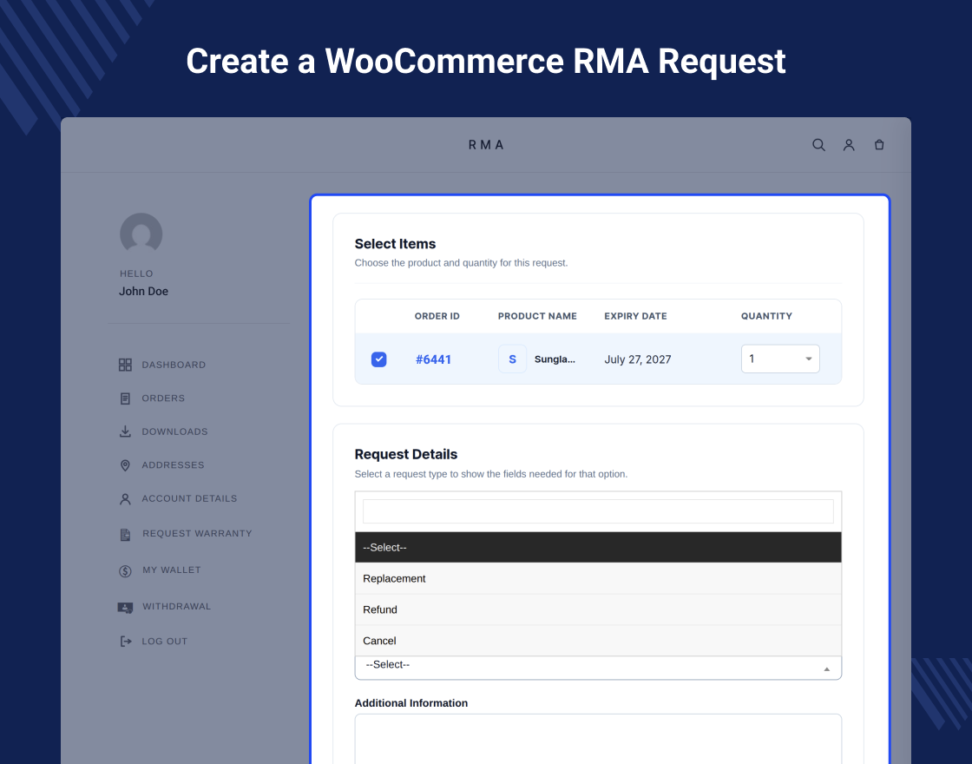Open the Orders menu item
This screenshot has width=972, height=764.
click(163, 398)
